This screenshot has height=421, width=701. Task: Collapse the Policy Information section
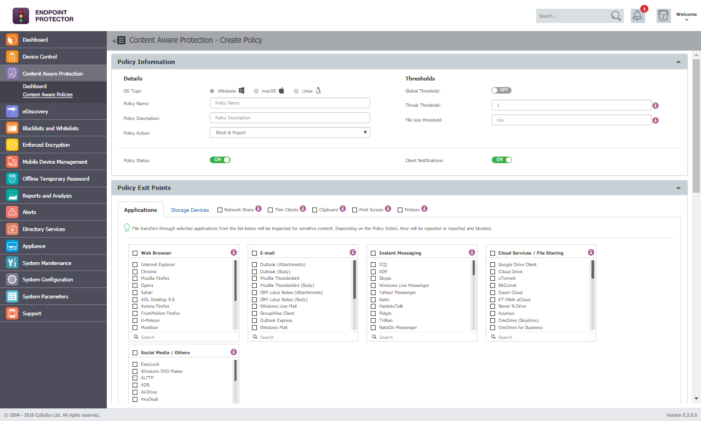pos(678,61)
